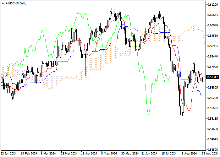Click the 0.60645 price axis label
This screenshot has width=220, height=157.
click(212, 15)
